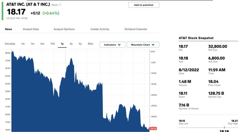This screenshot has width=240, height=132.
Task: Click the 18.11 open value
Action: click(x=183, y=93)
